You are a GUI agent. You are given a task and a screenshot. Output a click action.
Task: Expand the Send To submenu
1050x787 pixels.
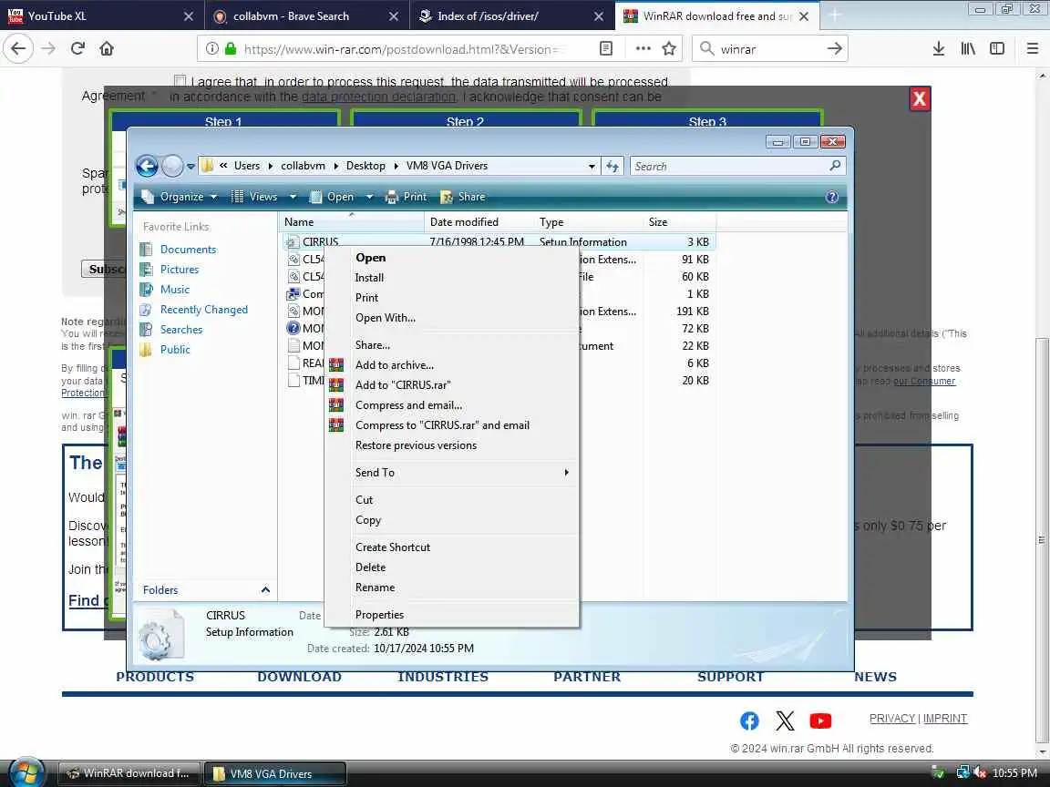[x=452, y=473]
